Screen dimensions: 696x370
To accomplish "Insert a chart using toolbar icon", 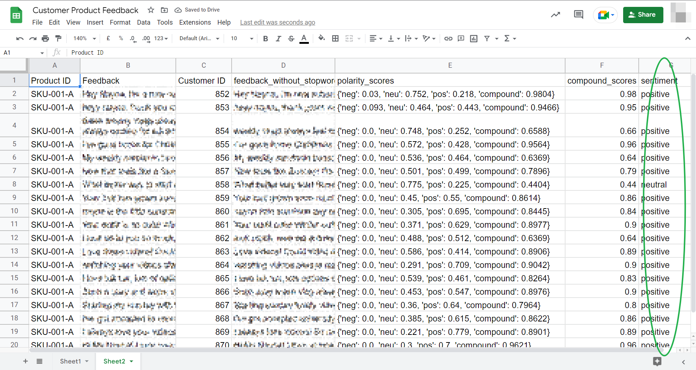I will click(x=473, y=38).
